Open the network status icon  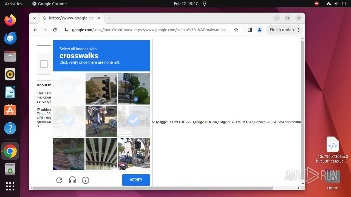point(329,4)
